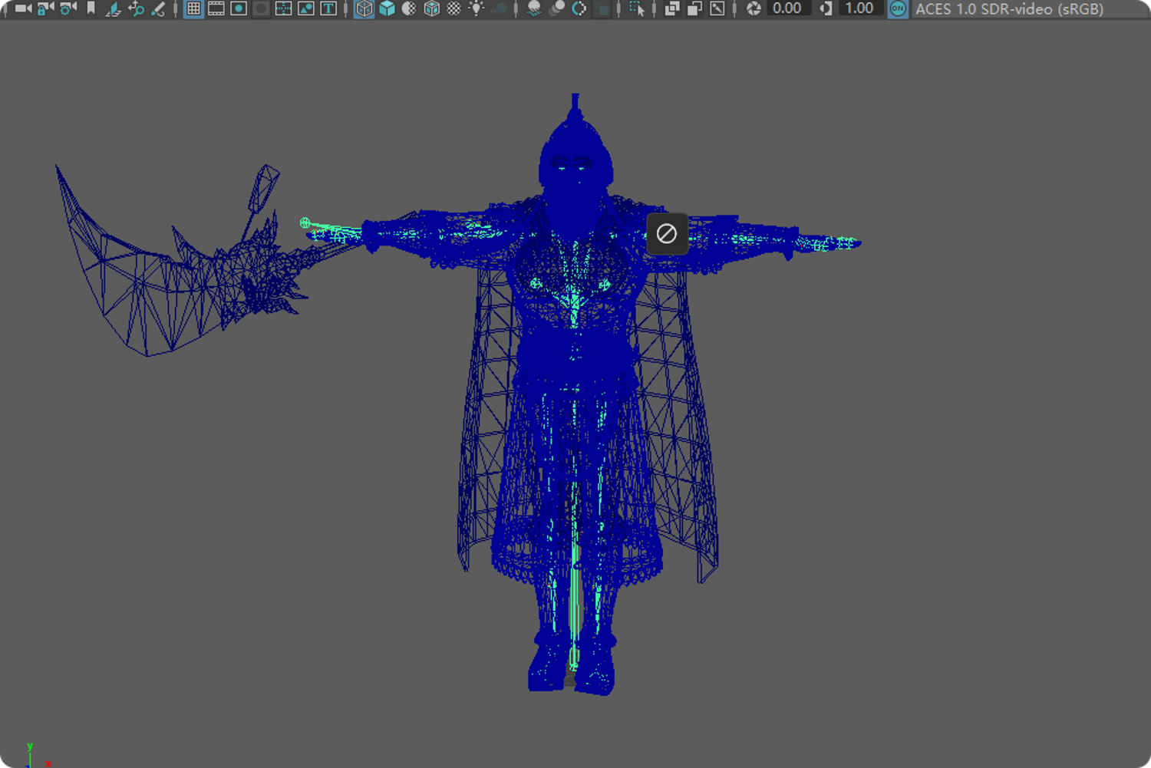Enable Textured display mode
The width and height of the screenshot is (1151, 768).
(x=454, y=8)
